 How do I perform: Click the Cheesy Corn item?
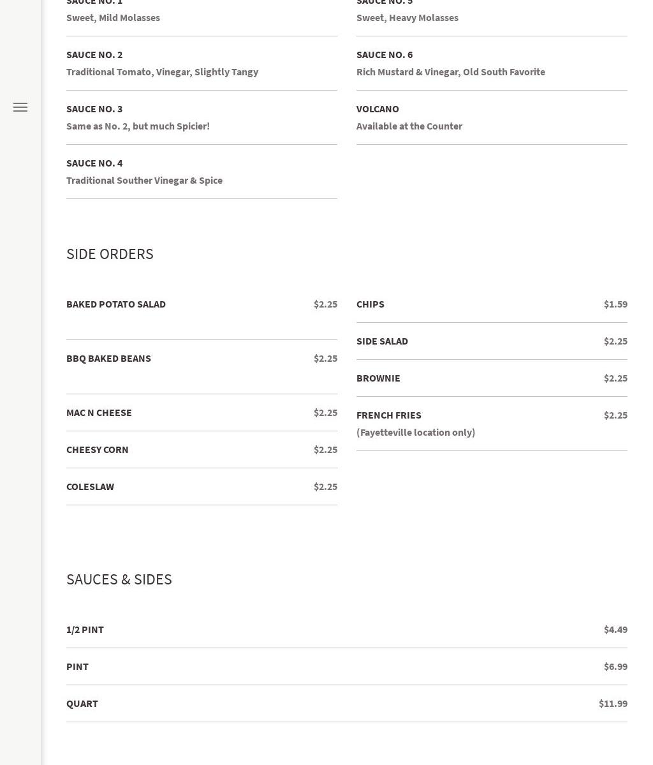click(97, 450)
